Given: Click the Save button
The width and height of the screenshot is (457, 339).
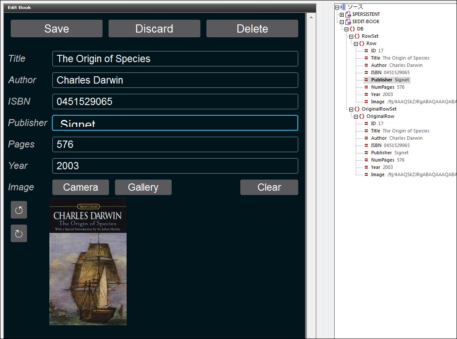Looking at the screenshot, I should point(57,29).
